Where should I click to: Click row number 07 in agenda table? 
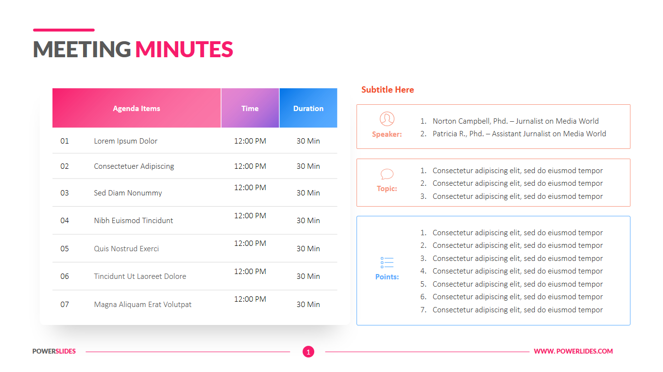[x=65, y=305]
